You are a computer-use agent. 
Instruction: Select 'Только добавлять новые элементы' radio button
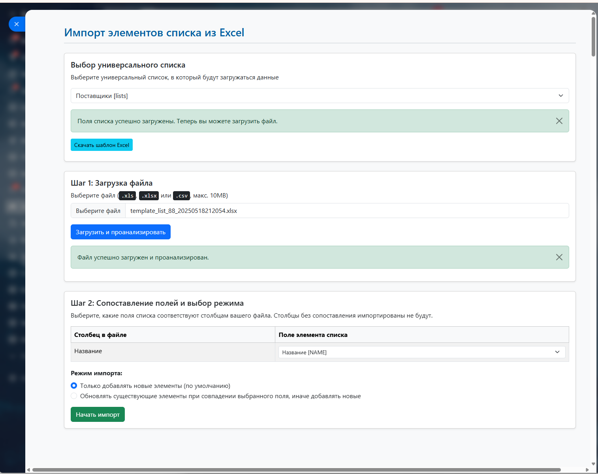pos(74,386)
